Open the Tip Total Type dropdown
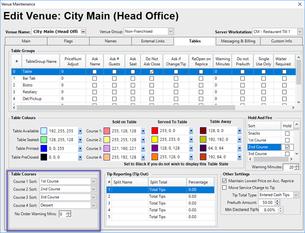 [x=296, y=195]
